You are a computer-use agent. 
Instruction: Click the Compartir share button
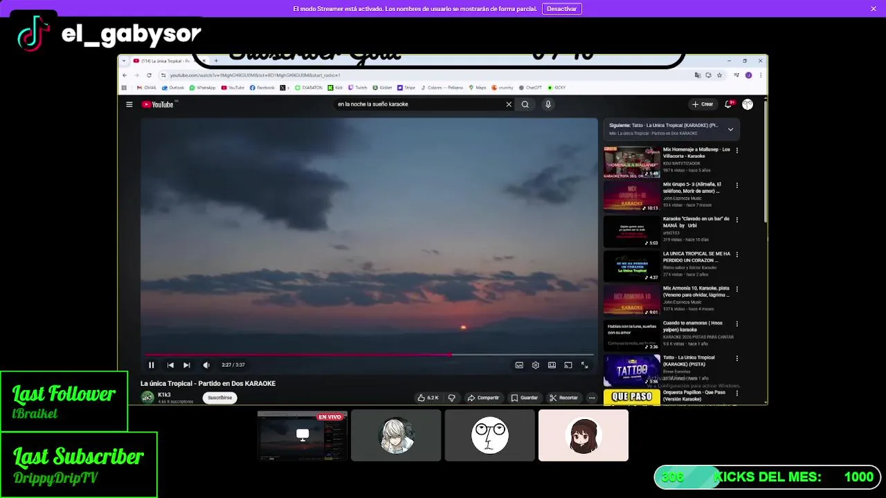tap(483, 398)
